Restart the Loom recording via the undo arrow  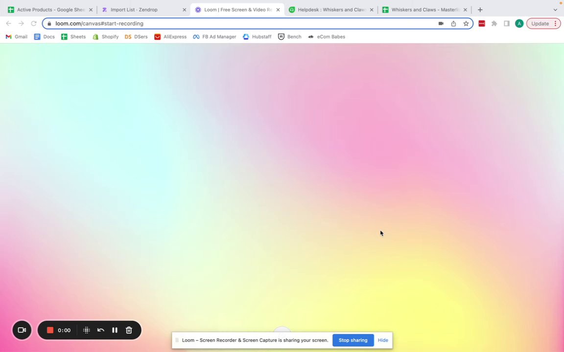pos(101,330)
